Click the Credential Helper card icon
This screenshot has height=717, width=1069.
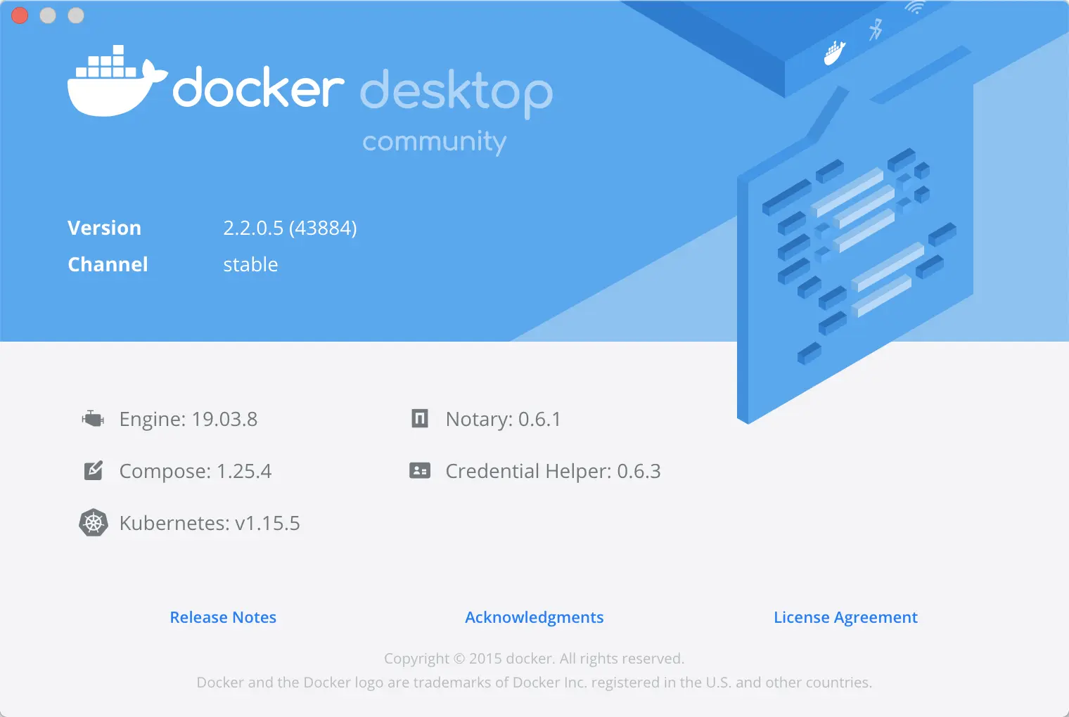pyautogui.click(x=420, y=471)
